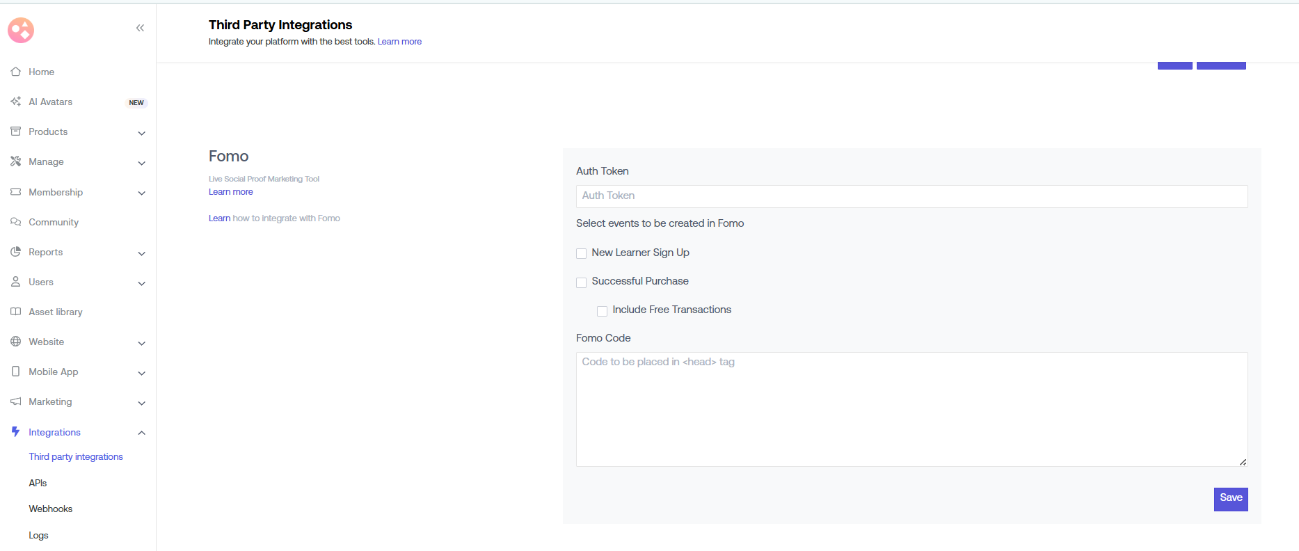Click the Home icon in sidebar

coord(15,72)
